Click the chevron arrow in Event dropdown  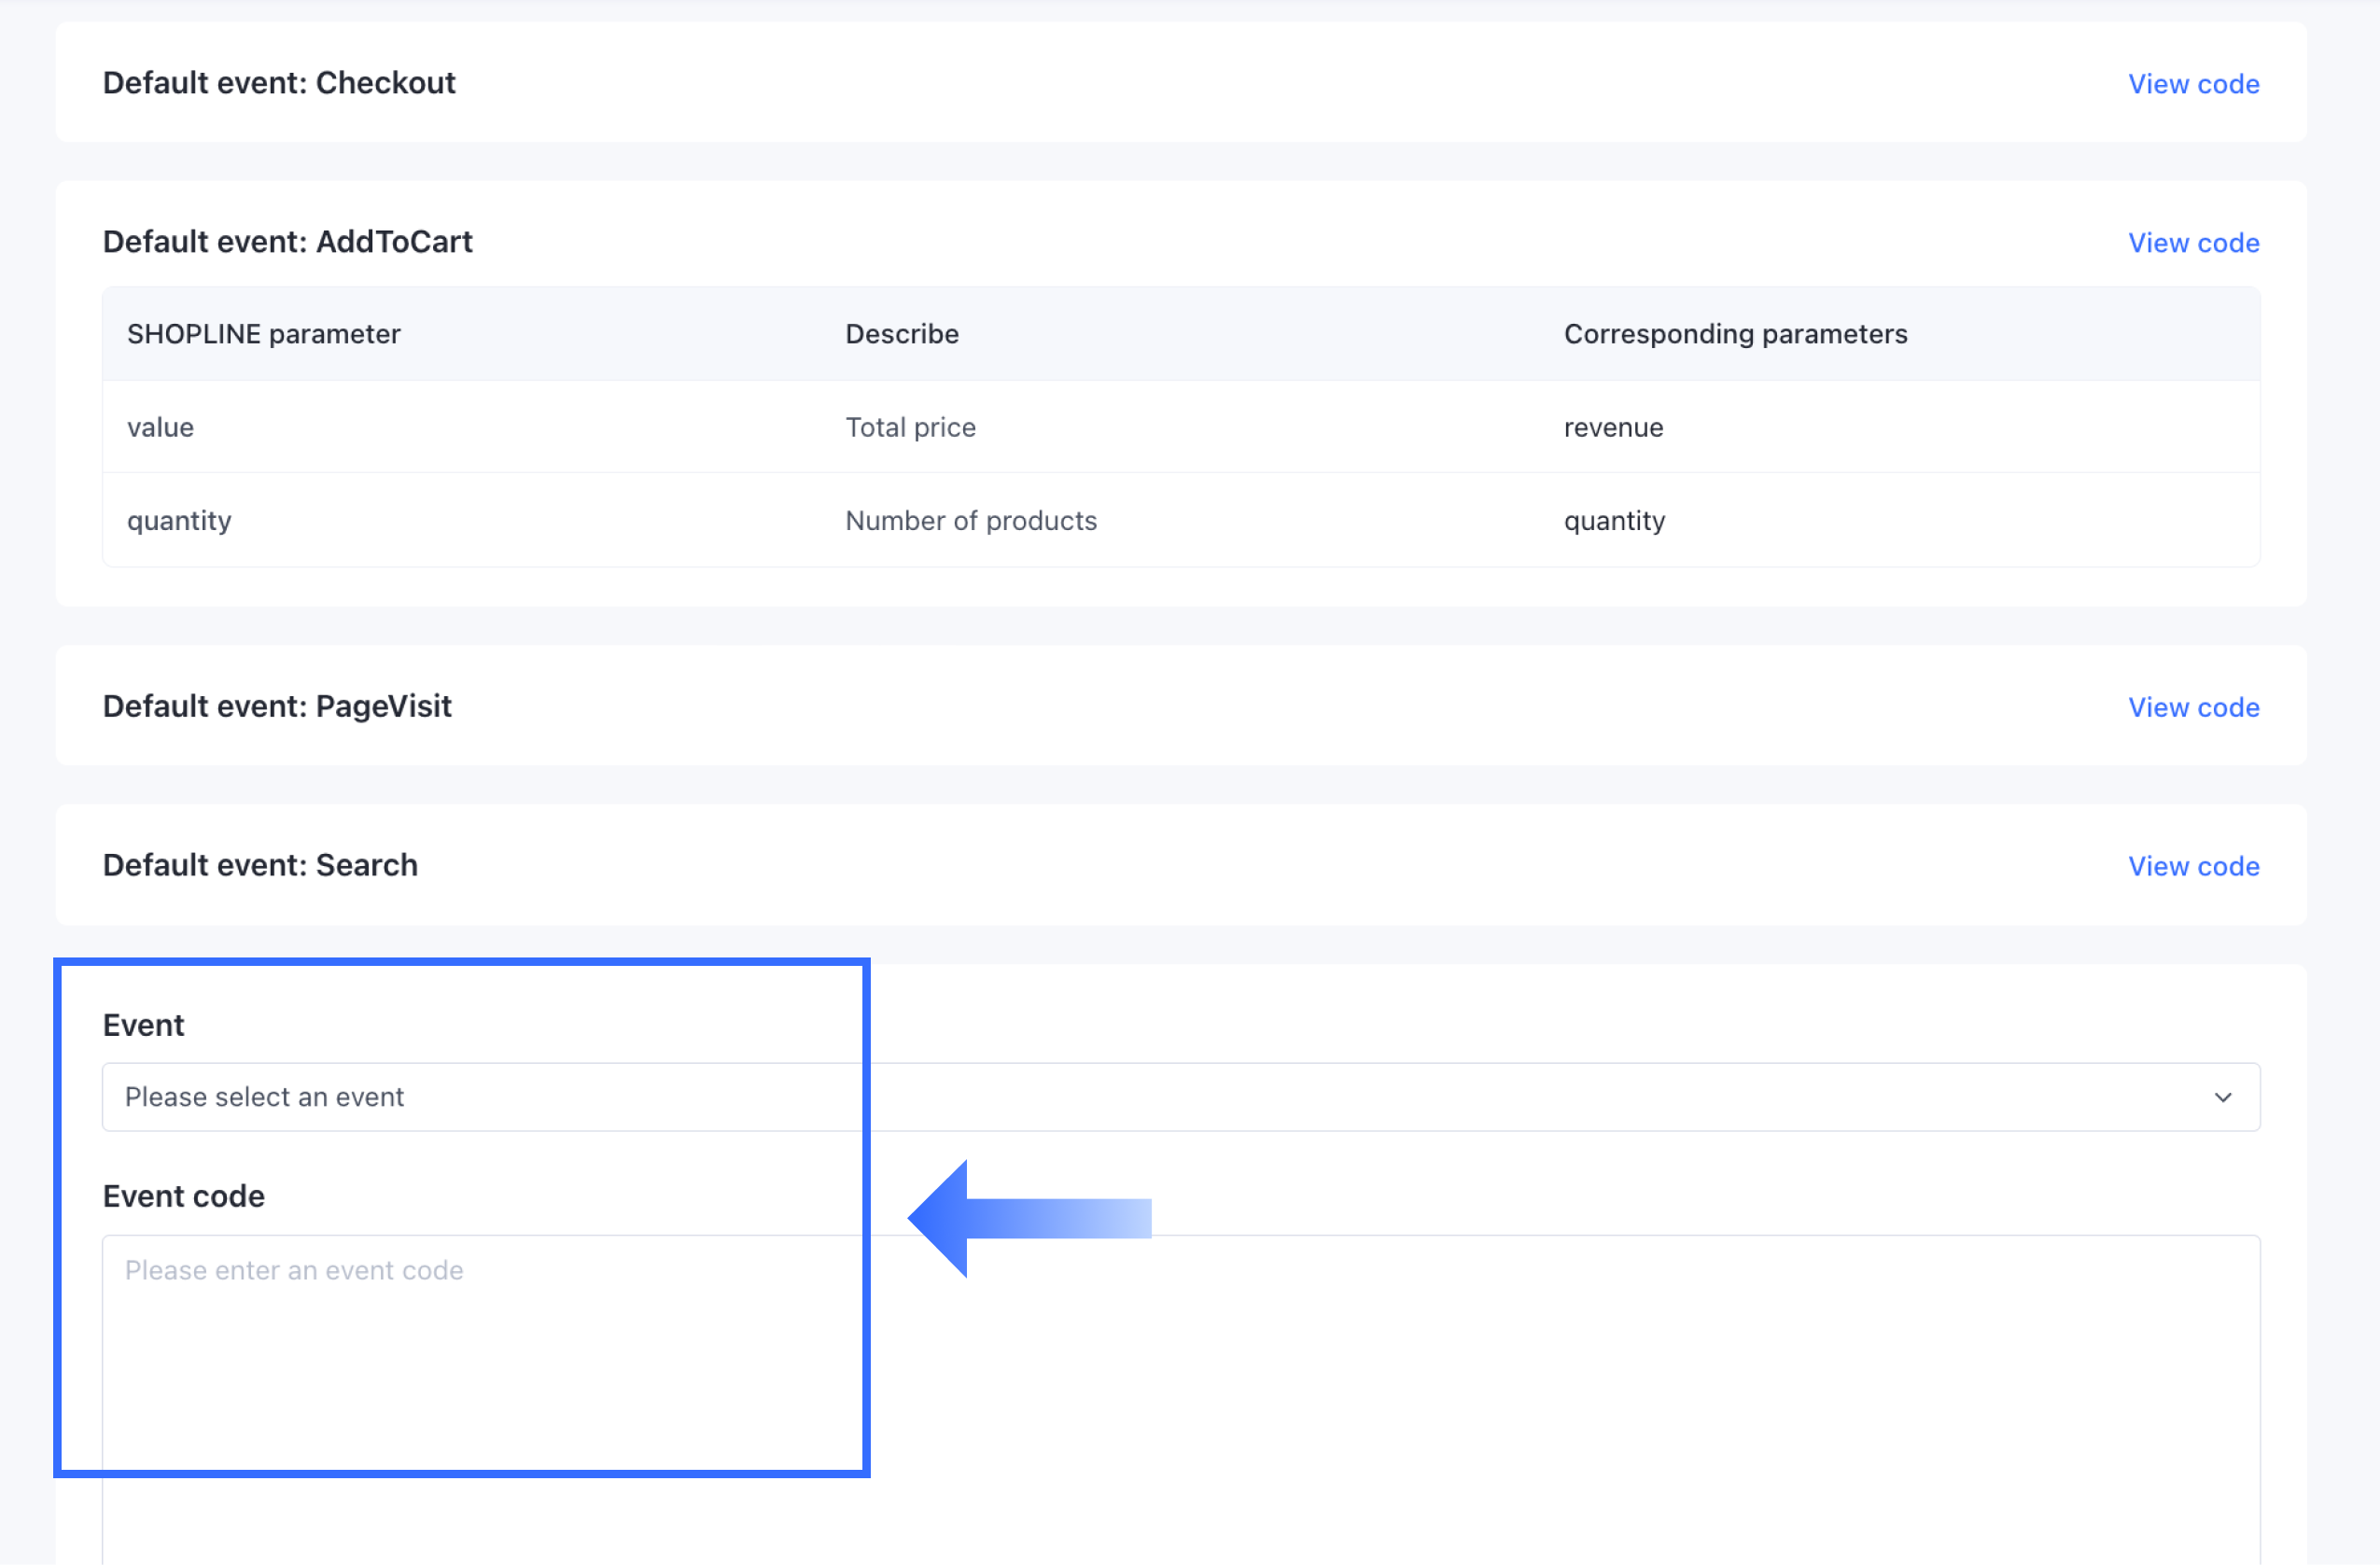(2222, 1097)
